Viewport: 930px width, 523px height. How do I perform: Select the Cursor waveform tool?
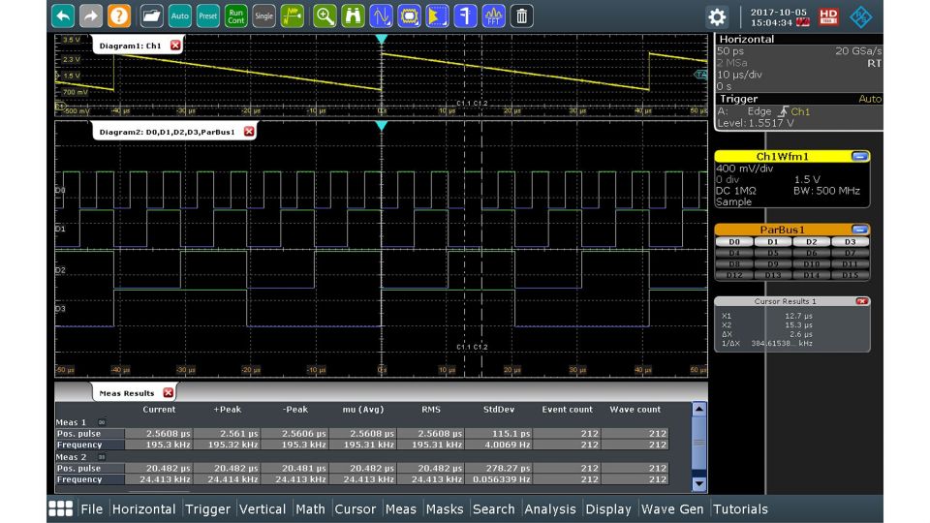[381, 16]
